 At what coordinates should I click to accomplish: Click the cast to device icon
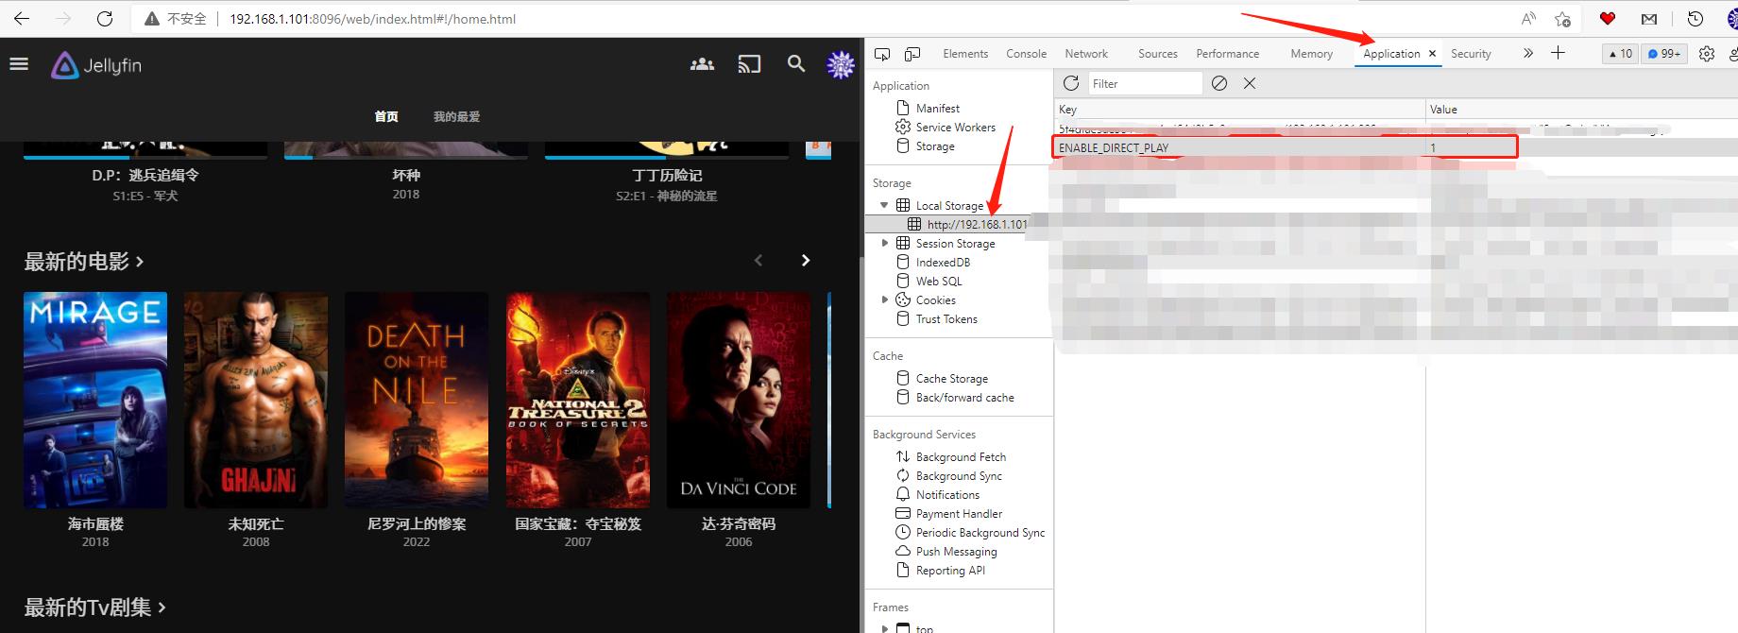[749, 64]
